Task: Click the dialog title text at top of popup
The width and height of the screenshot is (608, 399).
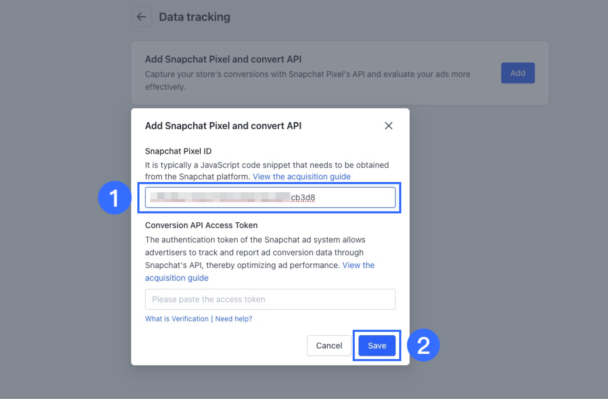Action: click(x=223, y=126)
